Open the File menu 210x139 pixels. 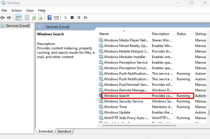click(4, 11)
